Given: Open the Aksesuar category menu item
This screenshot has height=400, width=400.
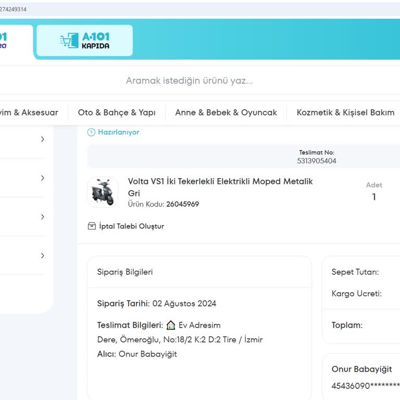Looking at the screenshot, I should [x=29, y=113].
